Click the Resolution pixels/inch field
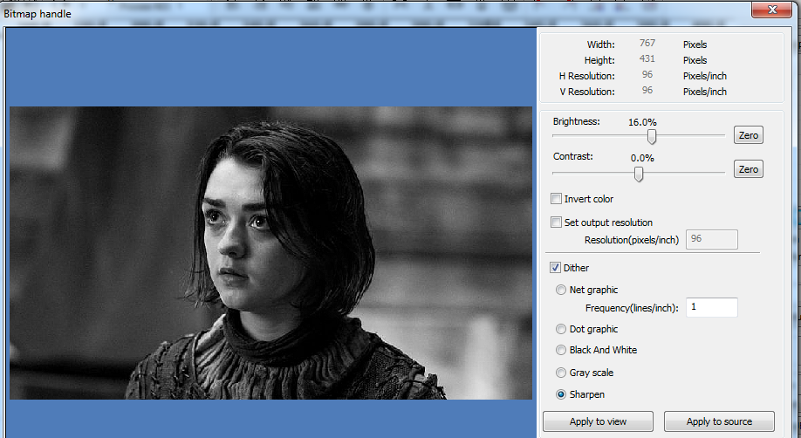The image size is (801, 438). coord(712,239)
